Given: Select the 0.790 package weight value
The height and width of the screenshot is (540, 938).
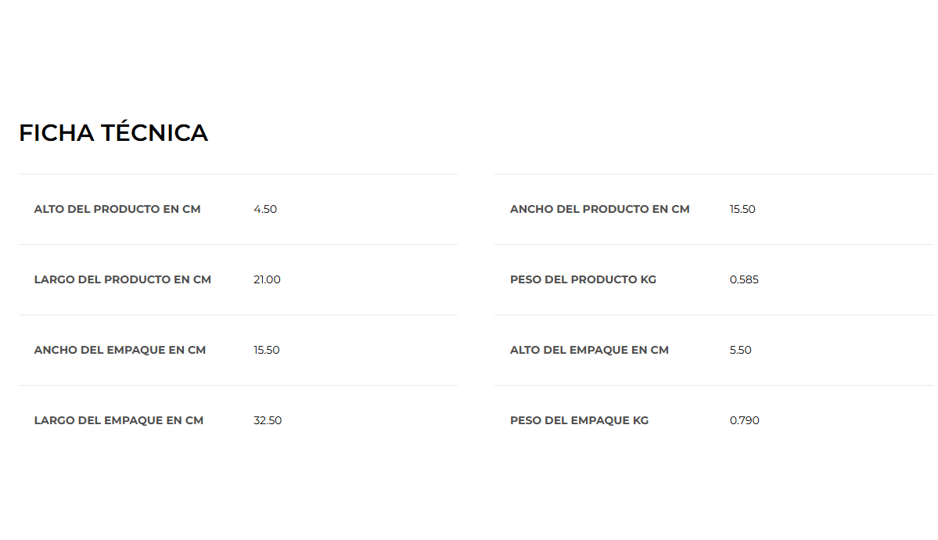Looking at the screenshot, I should point(745,420).
